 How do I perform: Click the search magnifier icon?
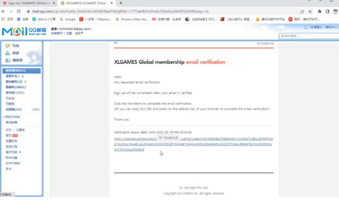[282, 36]
